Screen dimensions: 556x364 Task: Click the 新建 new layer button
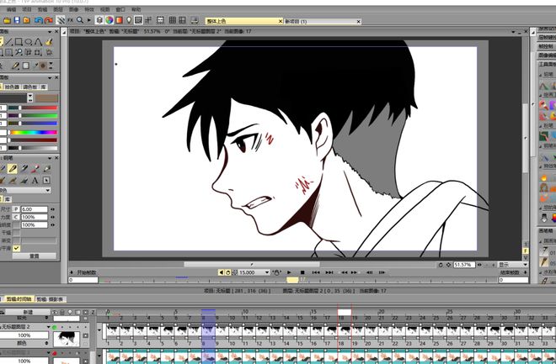point(28,312)
